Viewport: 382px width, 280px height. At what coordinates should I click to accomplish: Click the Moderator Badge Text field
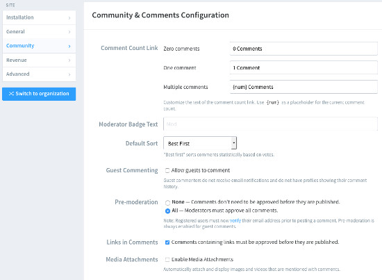tap(270, 124)
